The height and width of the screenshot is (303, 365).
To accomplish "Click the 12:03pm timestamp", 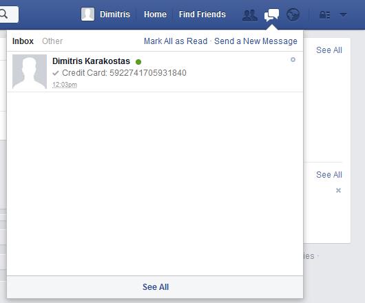I will [x=65, y=85].
